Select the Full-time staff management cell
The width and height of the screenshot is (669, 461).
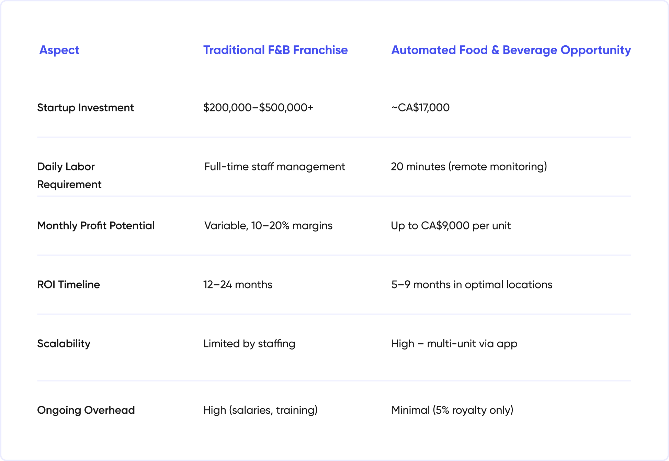click(x=274, y=167)
